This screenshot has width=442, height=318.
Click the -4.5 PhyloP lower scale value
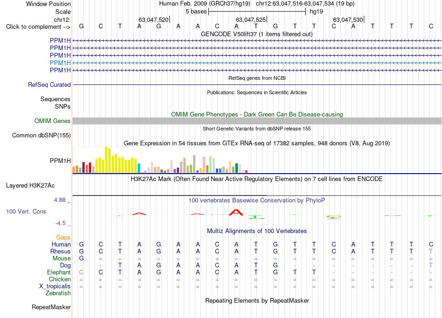click(60, 223)
